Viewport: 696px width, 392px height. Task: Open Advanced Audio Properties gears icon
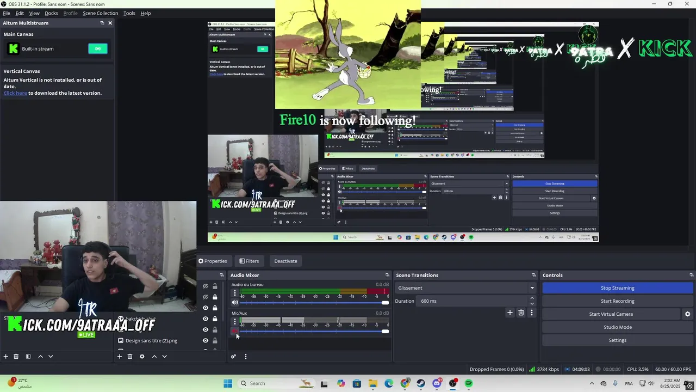coord(233,357)
